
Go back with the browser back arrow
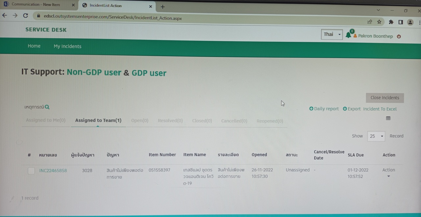pos(5,15)
